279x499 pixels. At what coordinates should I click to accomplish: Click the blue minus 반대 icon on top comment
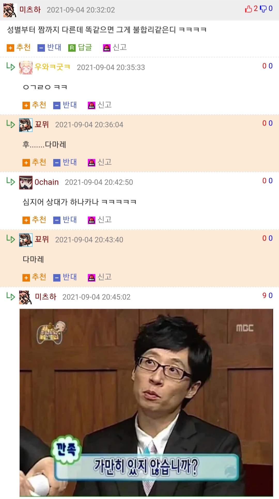(x=41, y=48)
